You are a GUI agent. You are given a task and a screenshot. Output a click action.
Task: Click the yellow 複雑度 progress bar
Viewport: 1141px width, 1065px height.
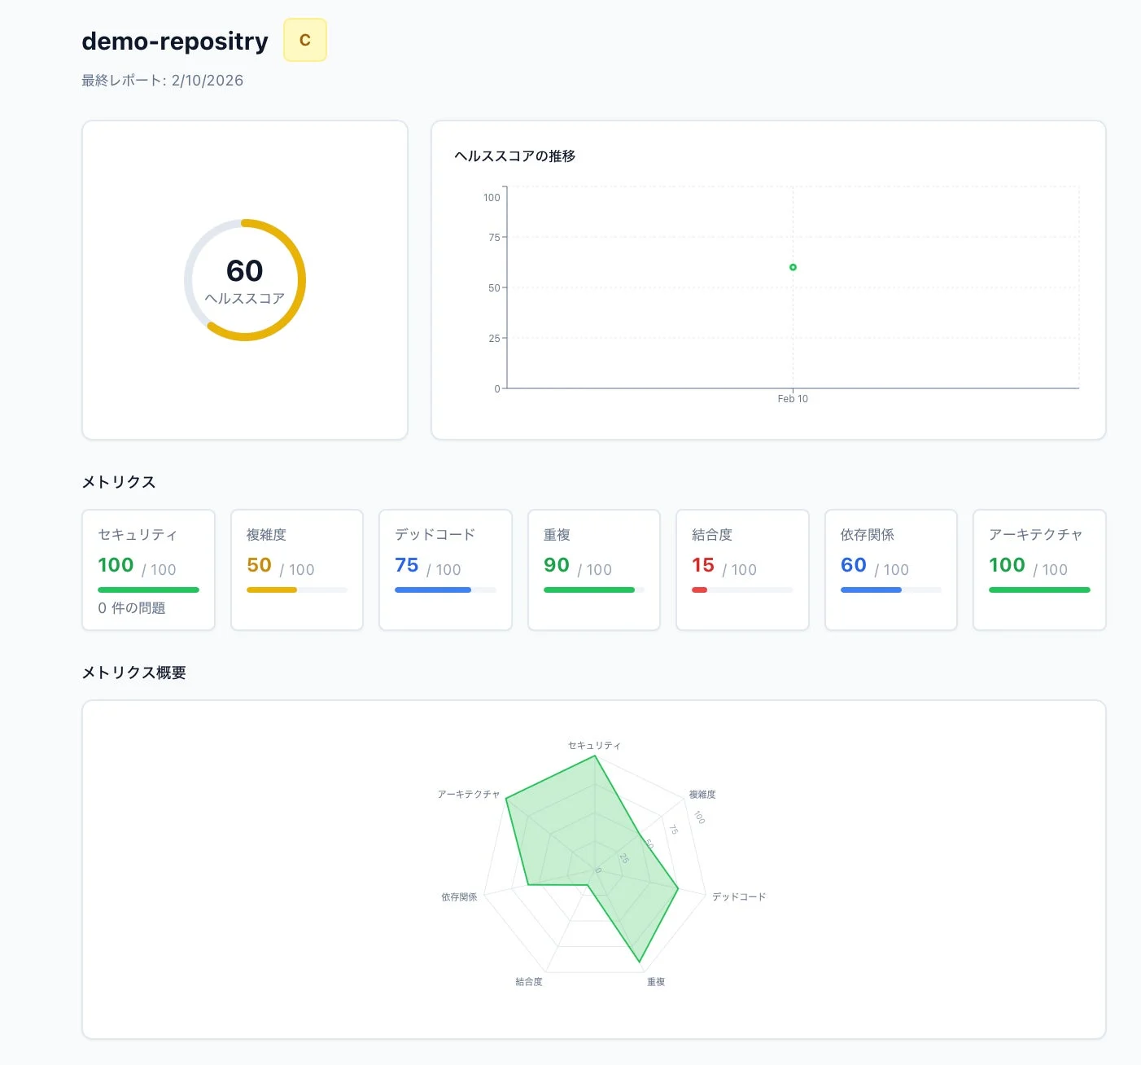[272, 589]
